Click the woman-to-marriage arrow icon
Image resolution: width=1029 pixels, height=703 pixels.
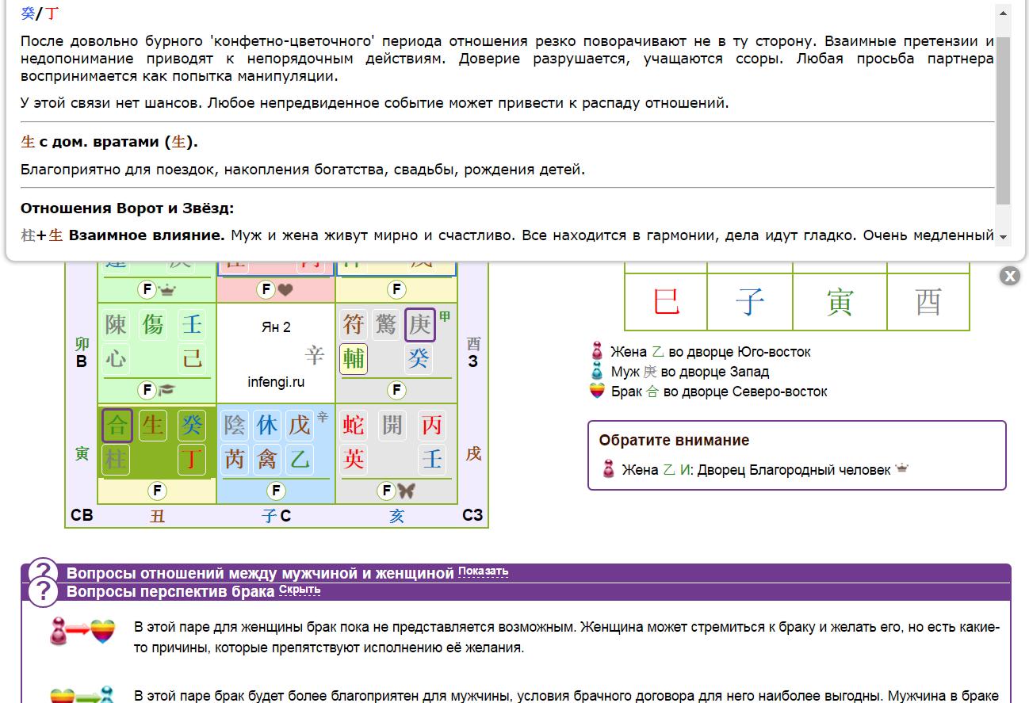82,632
